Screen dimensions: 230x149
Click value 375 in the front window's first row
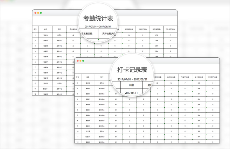(x=199, y=83)
